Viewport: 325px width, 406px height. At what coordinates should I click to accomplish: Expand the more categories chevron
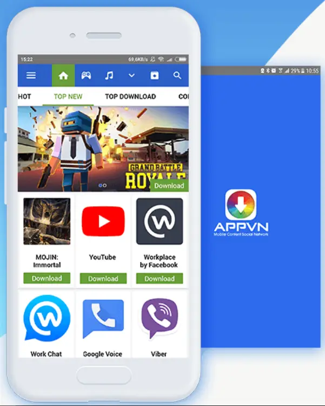coord(132,76)
